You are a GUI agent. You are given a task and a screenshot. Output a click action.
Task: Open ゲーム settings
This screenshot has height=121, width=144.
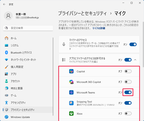click(28, 95)
